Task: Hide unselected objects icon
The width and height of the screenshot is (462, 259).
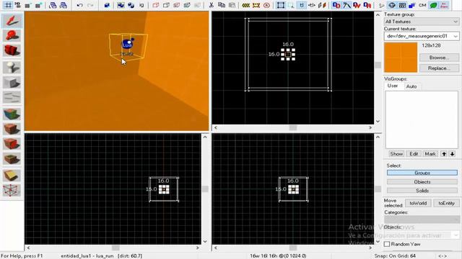Action: pos(166,5)
